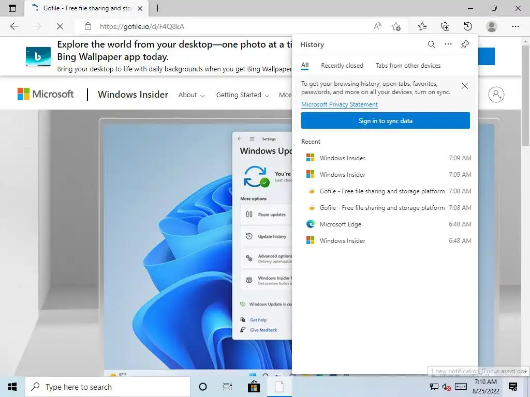The width and height of the screenshot is (530, 397).
Task: Click Sign in to sync data
Action: [385, 120]
